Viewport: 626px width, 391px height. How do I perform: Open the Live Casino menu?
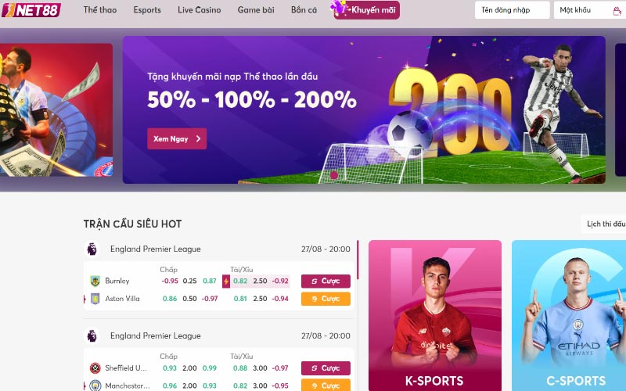tap(200, 10)
